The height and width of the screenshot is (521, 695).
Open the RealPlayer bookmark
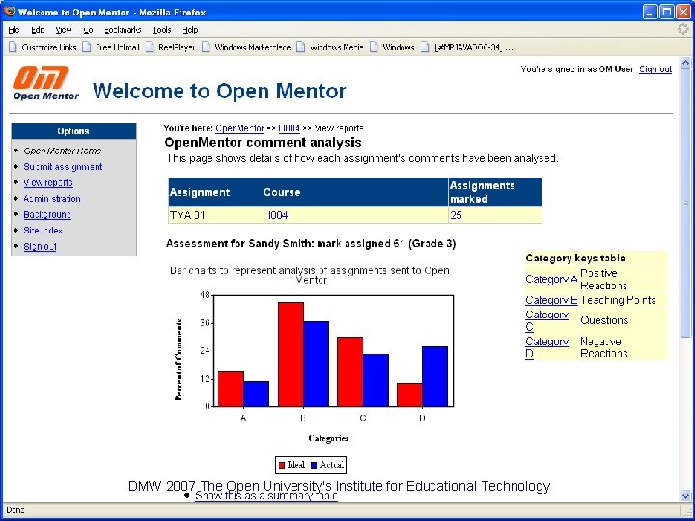pyautogui.click(x=170, y=47)
